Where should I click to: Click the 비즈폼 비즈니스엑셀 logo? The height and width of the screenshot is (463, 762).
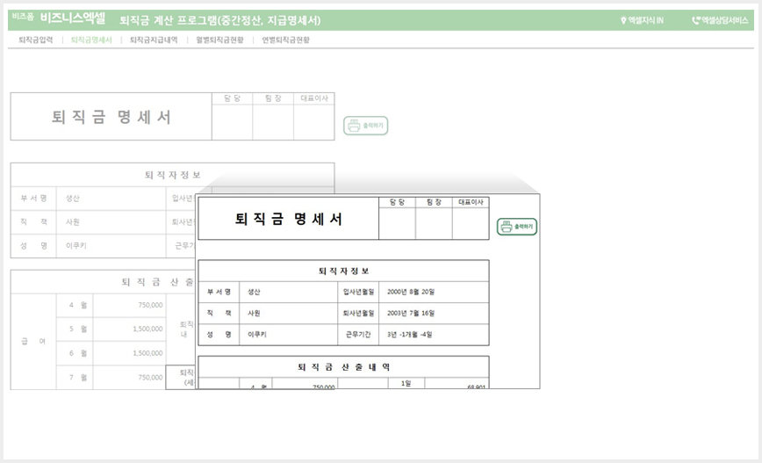[59, 18]
